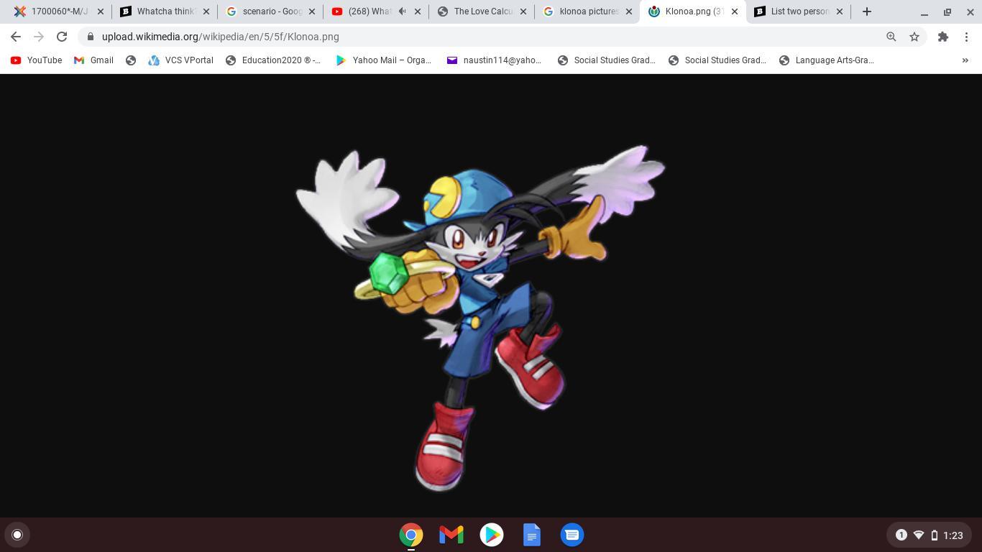Screen dimensions: 982x552
Task: Mute audio on the YouTube tab
Action: (x=403, y=11)
